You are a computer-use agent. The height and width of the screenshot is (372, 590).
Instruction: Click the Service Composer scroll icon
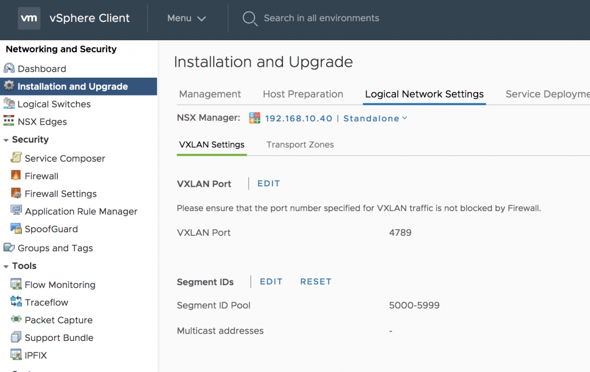tap(16, 158)
